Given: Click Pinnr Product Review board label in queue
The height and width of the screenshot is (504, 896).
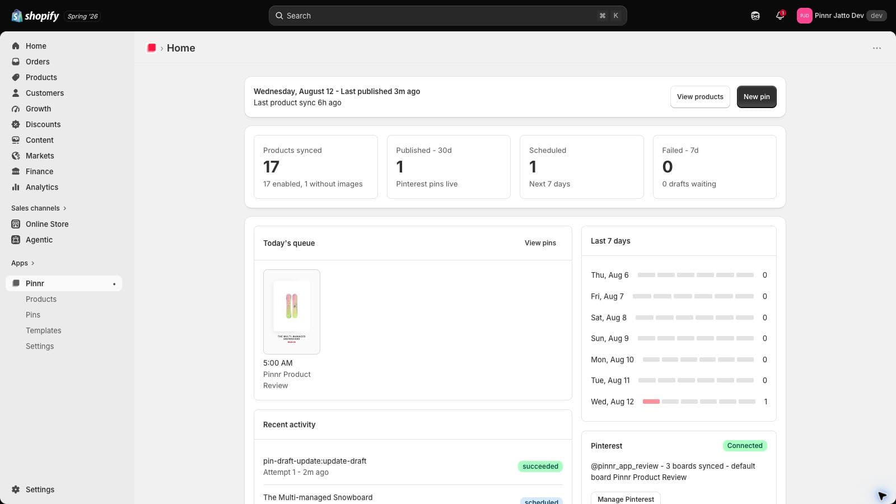Looking at the screenshot, I should 287,380.
